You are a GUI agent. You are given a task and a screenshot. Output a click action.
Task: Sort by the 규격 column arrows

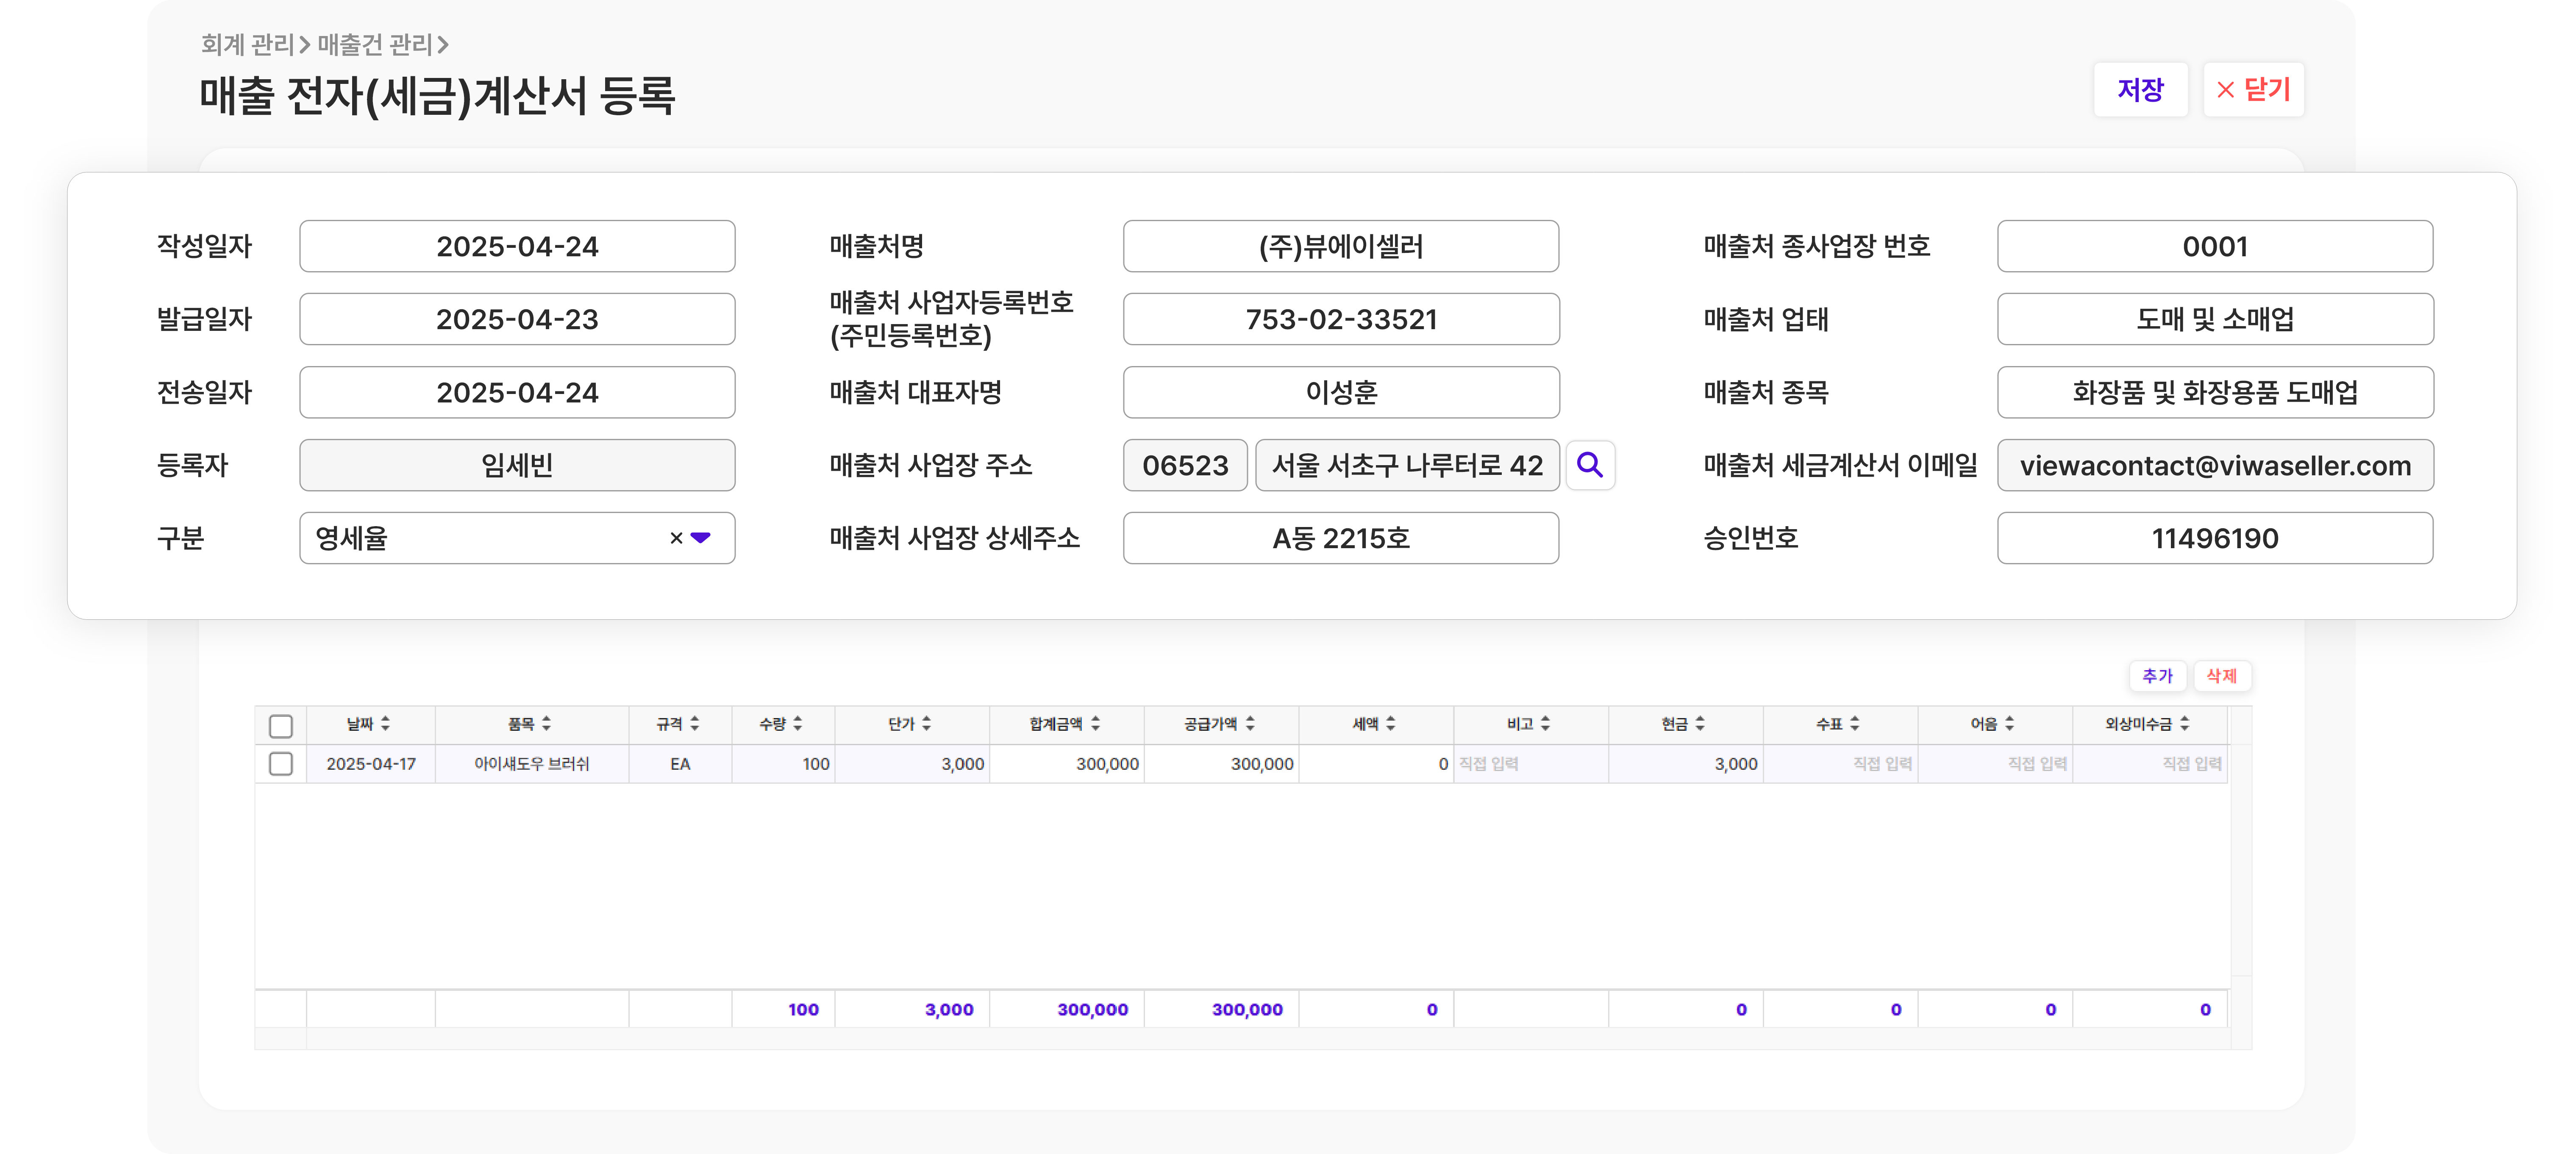[695, 724]
